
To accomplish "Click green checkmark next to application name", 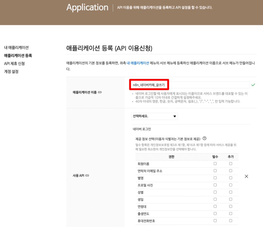I will (253, 85).
